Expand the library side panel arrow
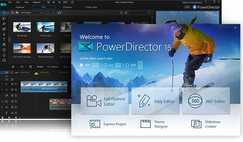This screenshot has height=142, width=243. pyautogui.click(x=9, y=40)
